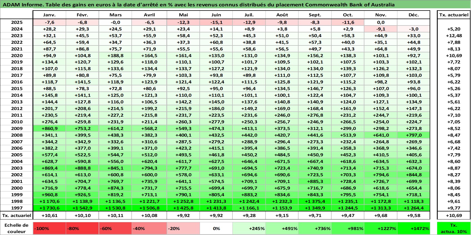The image size is (471, 235).
Task: Pick the +1472% bright green swatch
Action: (x=414, y=228)
